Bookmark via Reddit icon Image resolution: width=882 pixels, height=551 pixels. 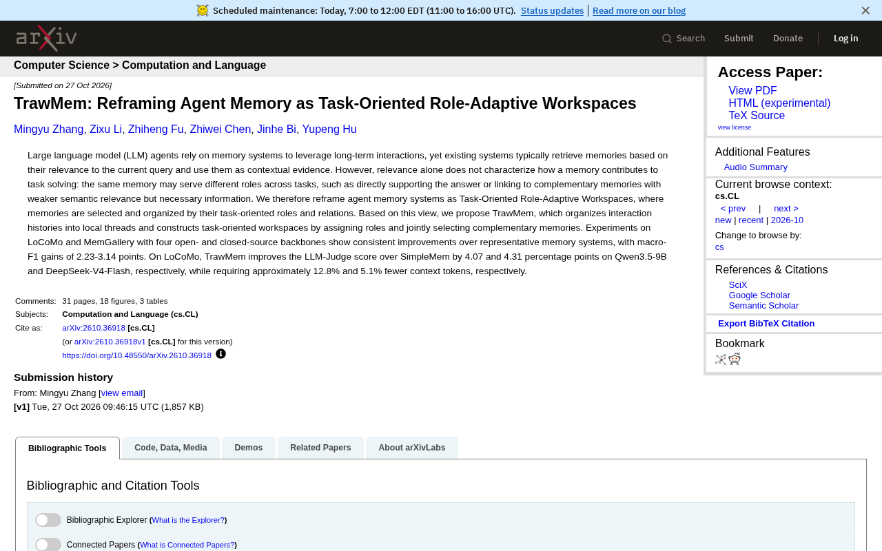coord(735,359)
